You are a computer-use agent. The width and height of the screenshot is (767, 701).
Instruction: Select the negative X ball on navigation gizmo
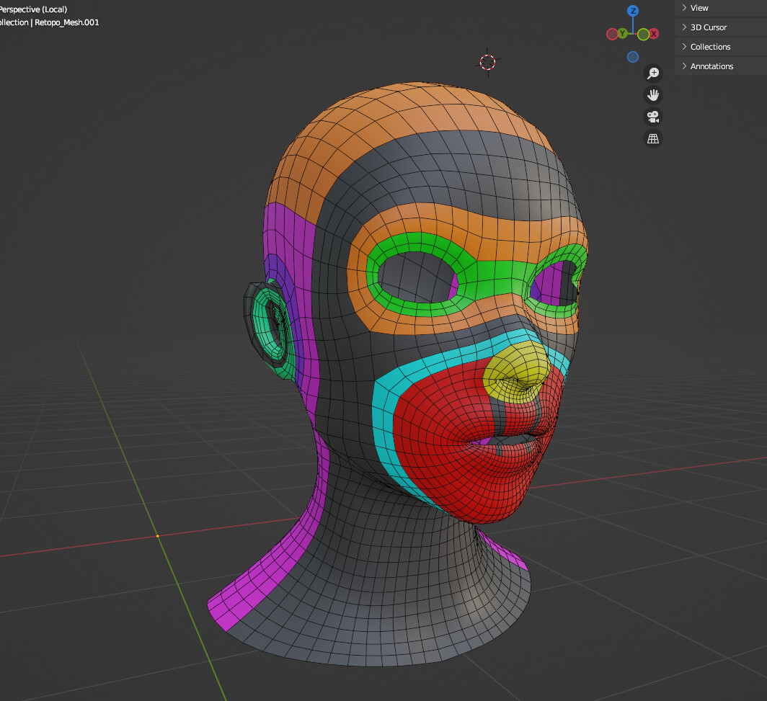point(612,33)
